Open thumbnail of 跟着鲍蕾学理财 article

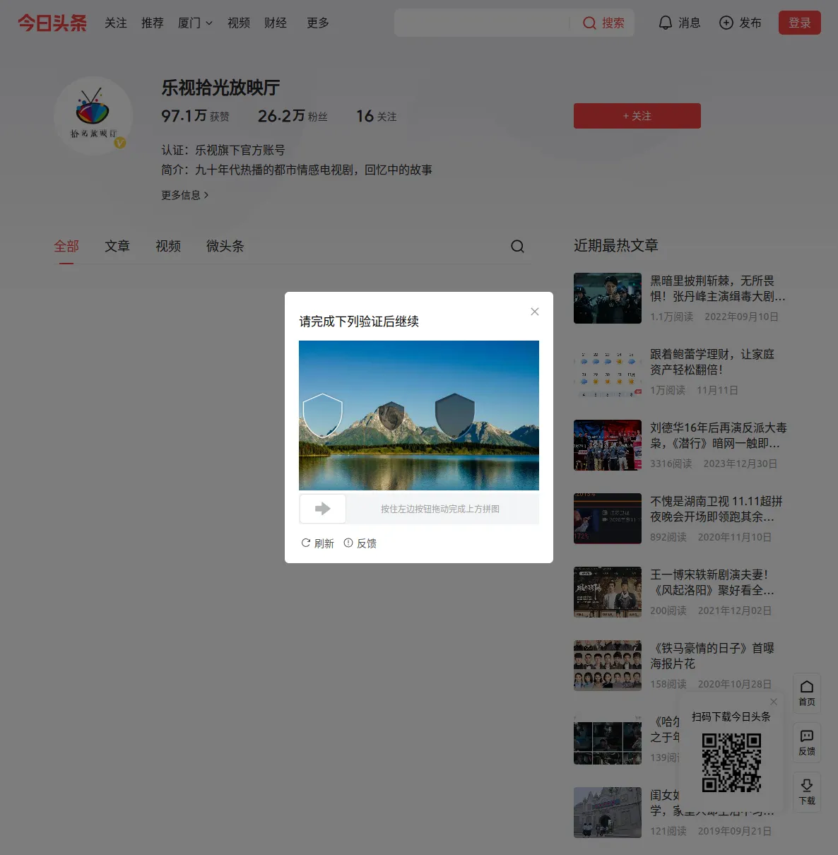[608, 372]
